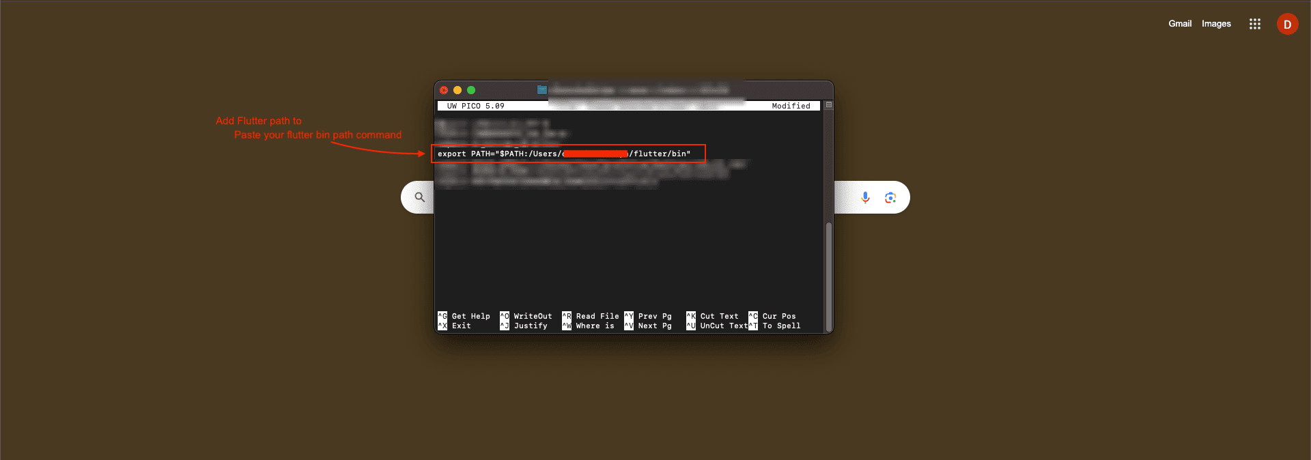Open the Images link
The height and width of the screenshot is (460, 1311).
click(1216, 23)
